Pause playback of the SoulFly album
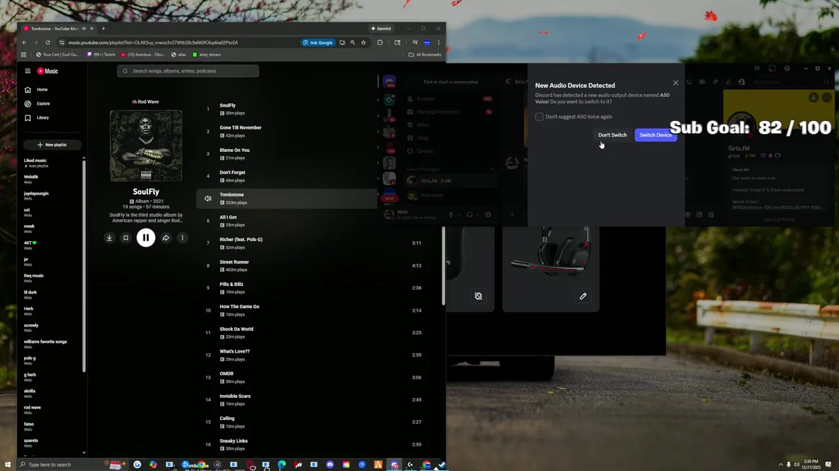The height and width of the screenshot is (471, 839). click(x=146, y=238)
